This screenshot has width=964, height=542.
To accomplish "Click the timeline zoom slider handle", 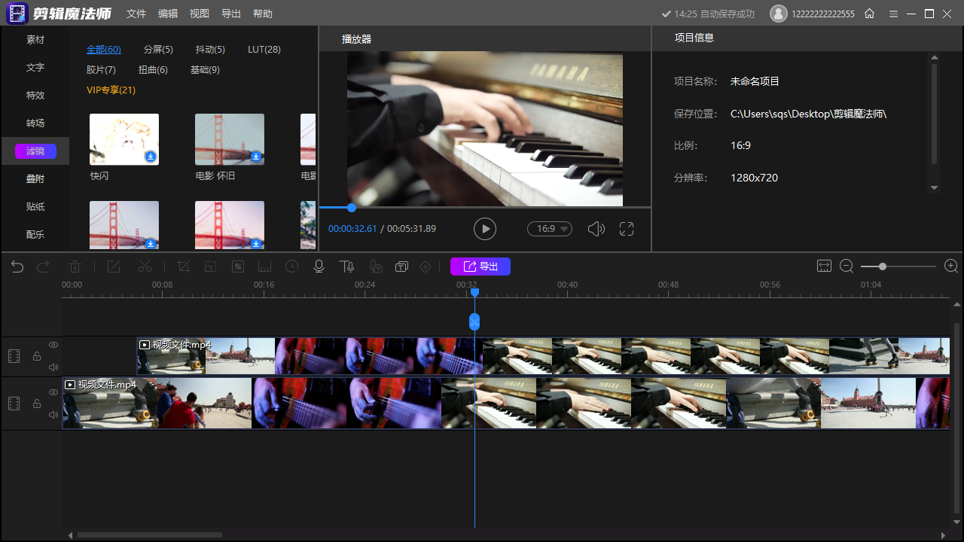I will tap(882, 266).
